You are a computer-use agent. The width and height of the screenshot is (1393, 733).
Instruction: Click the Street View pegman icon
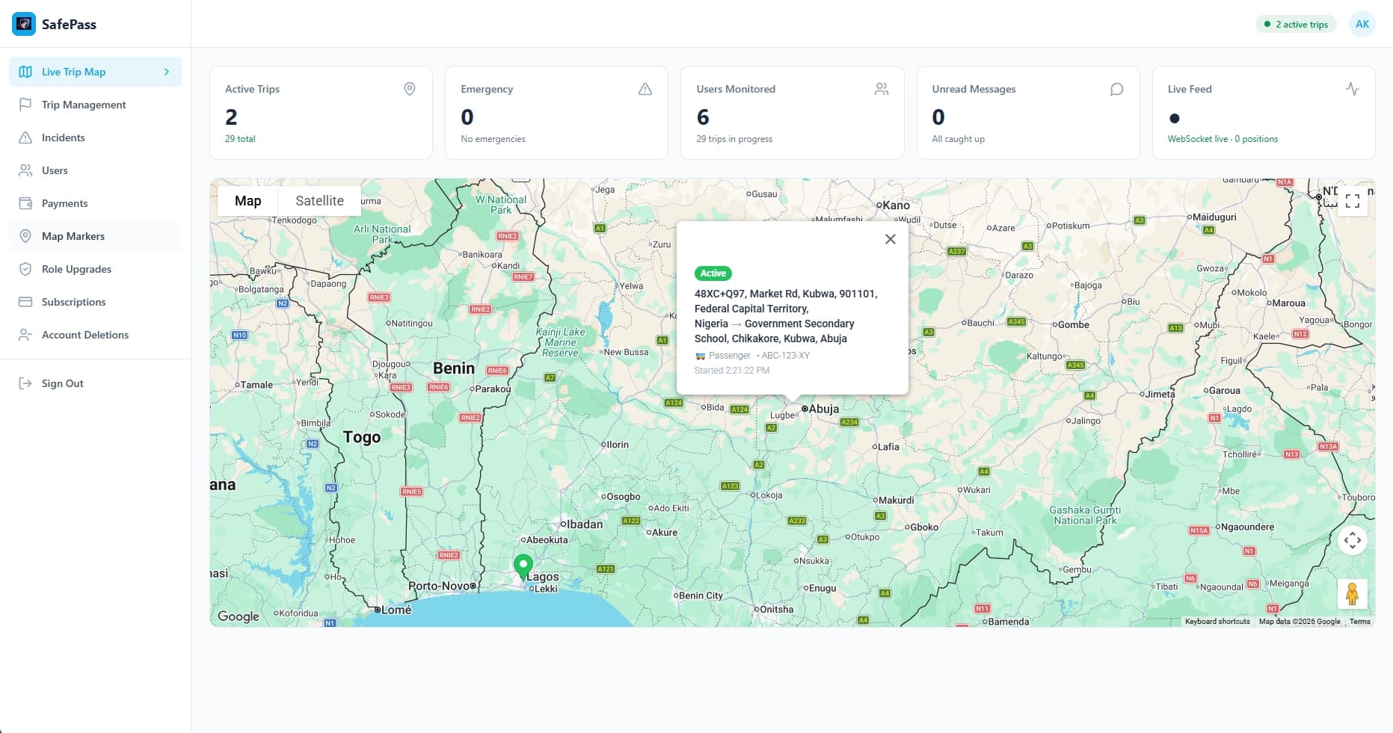(x=1352, y=594)
